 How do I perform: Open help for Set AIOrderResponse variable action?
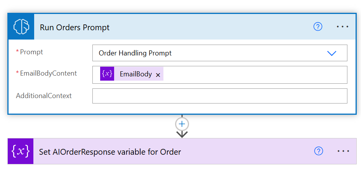click(x=318, y=151)
